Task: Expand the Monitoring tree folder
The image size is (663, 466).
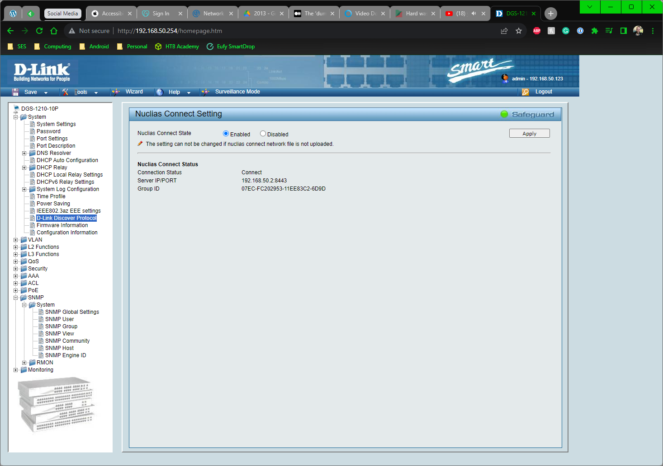Action: (x=16, y=370)
